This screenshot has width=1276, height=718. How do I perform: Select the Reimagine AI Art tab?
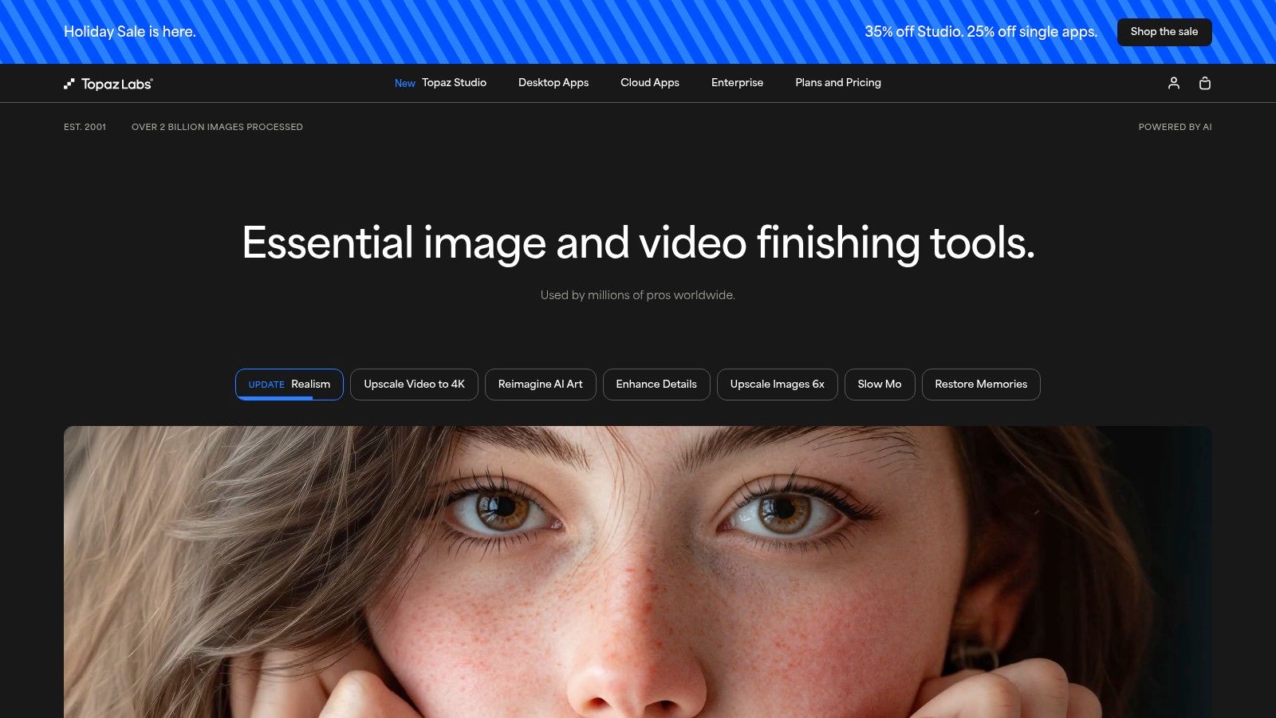coord(540,384)
